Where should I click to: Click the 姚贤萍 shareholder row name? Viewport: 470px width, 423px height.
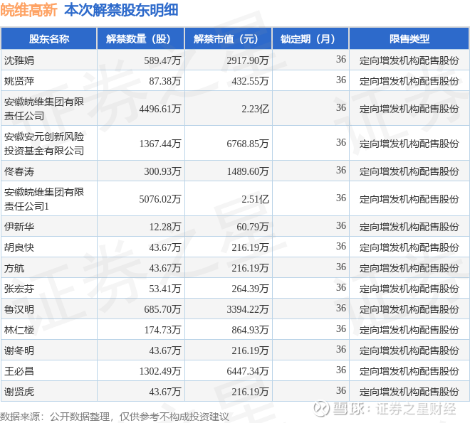pyautogui.click(x=19, y=81)
